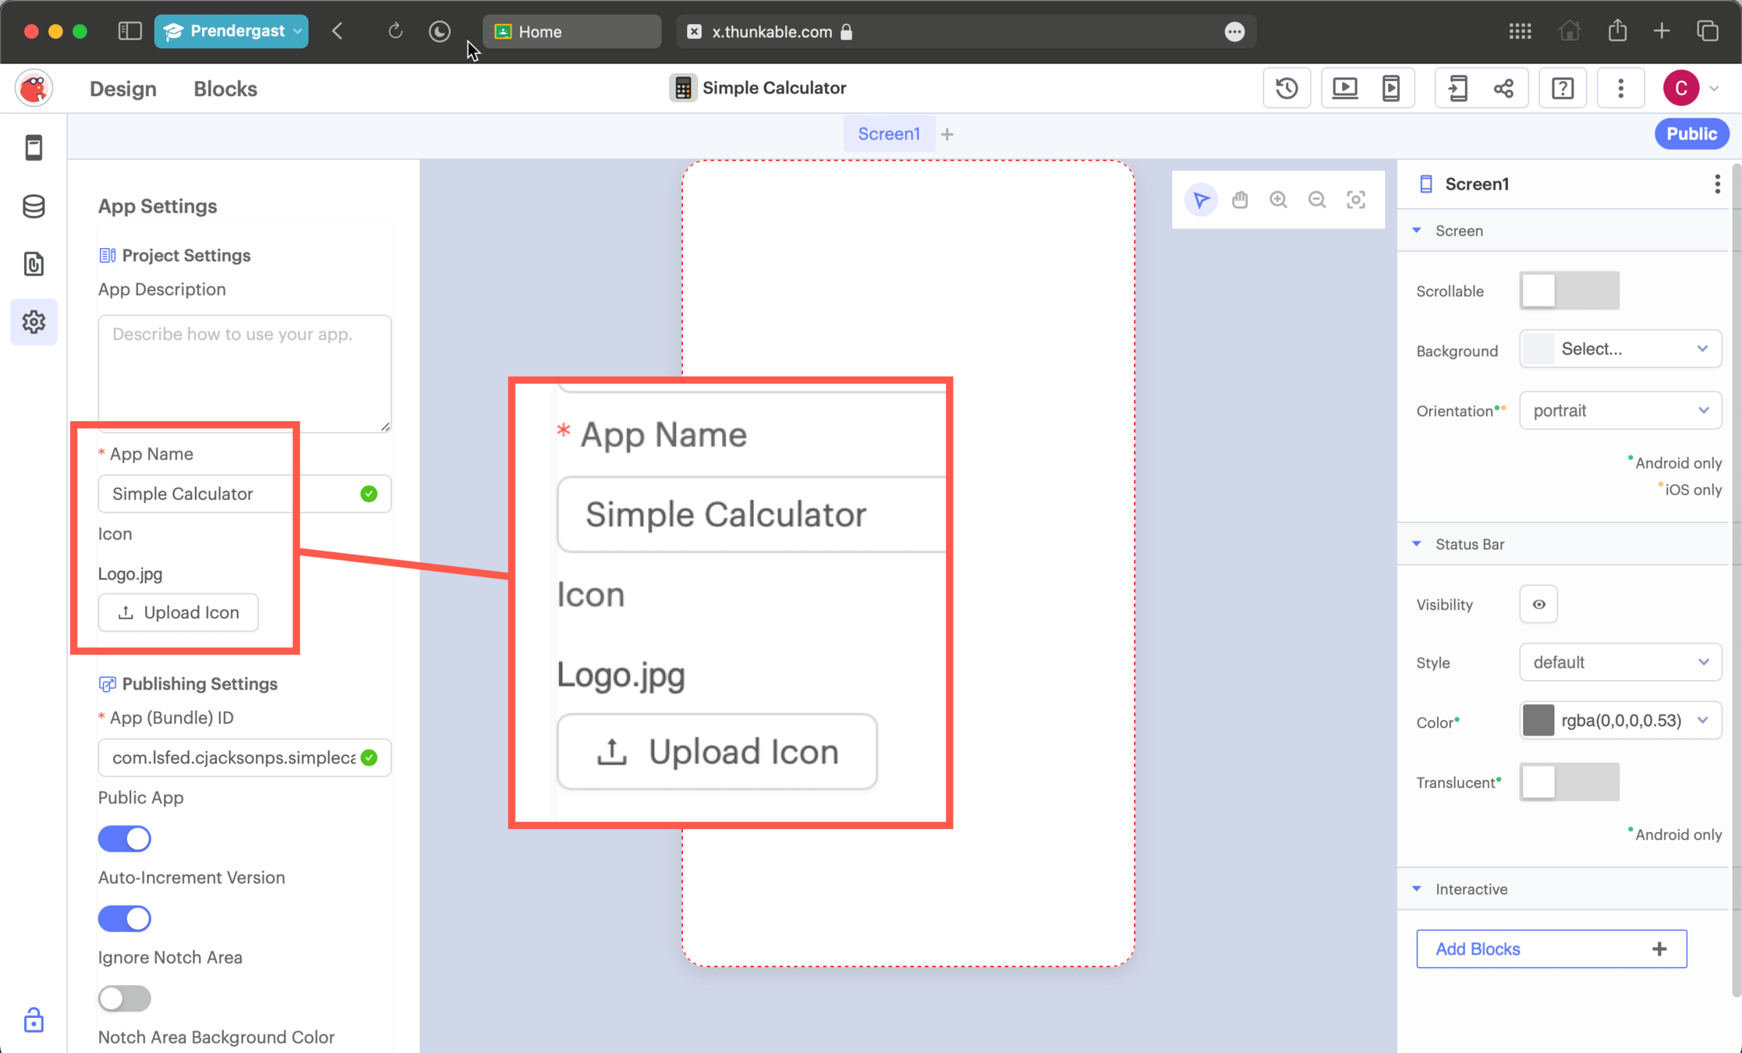This screenshot has height=1053, width=1742.
Task: Zoom in on the canvas
Action: tap(1278, 200)
